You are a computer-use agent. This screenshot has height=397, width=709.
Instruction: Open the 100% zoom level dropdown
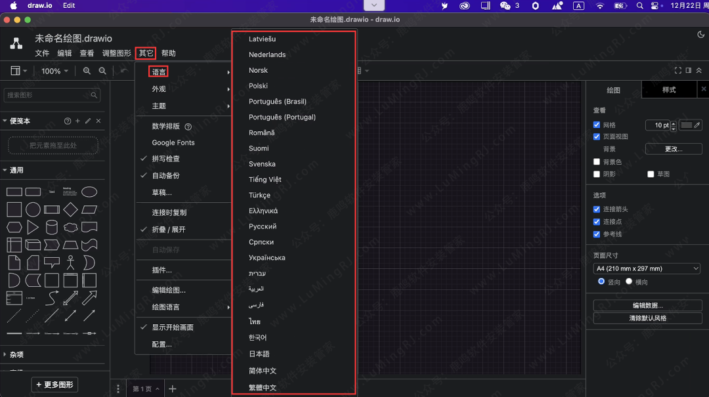54,70
